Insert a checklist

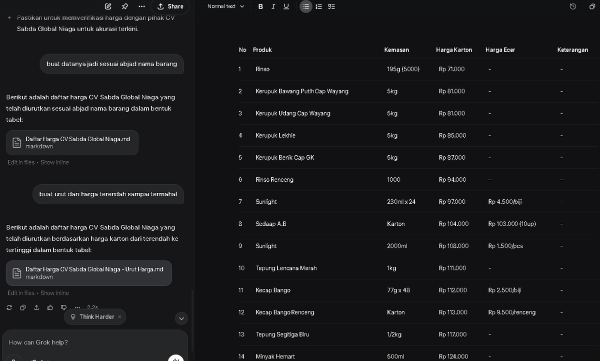(x=331, y=7)
